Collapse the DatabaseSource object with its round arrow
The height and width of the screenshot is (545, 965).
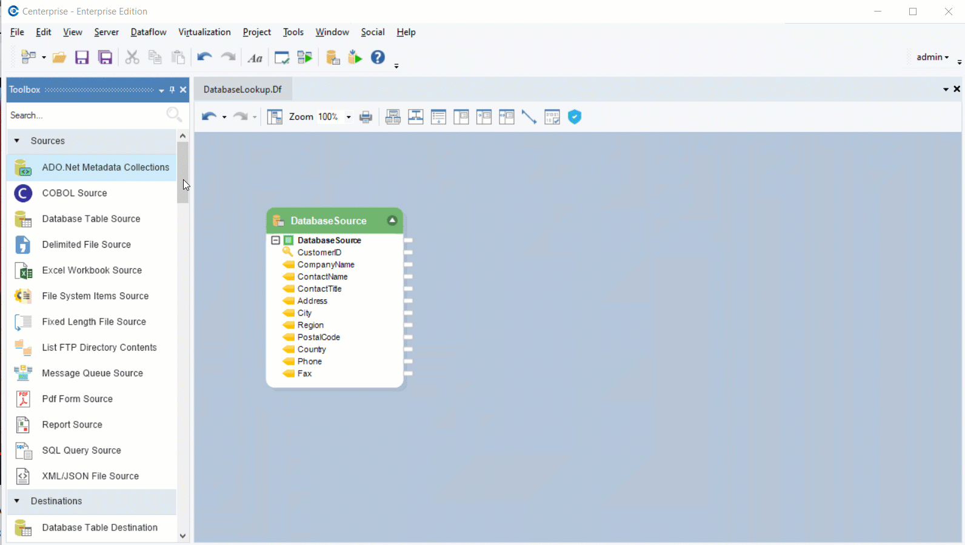coord(392,220)
